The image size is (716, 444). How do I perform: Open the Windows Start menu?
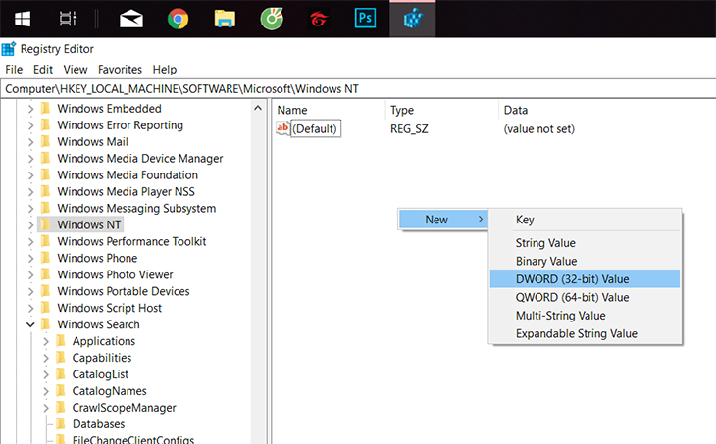click(x=23, y=19)
